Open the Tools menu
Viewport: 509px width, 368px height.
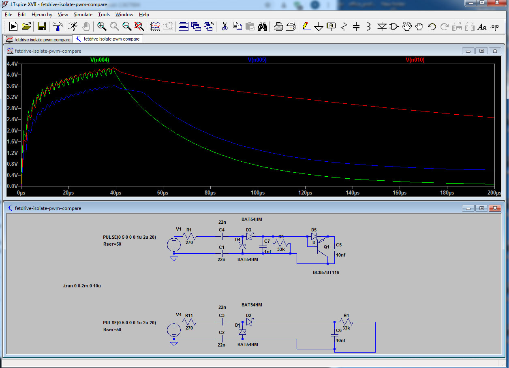click(x=104, y=15)
